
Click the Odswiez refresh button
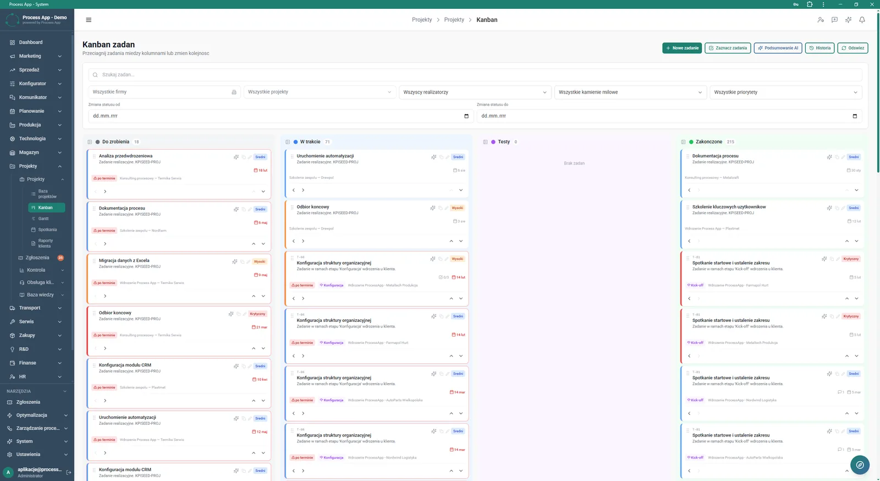point(853,48)
